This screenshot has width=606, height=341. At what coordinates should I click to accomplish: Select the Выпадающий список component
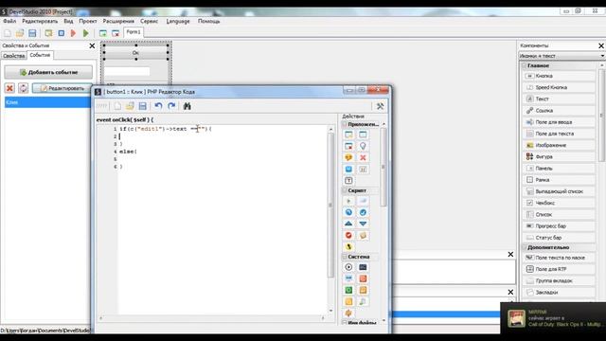tap(559, 191)
